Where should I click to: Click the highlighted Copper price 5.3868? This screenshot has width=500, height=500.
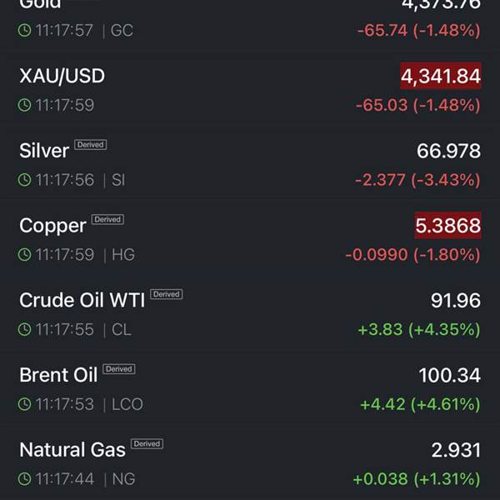point(447,226)
